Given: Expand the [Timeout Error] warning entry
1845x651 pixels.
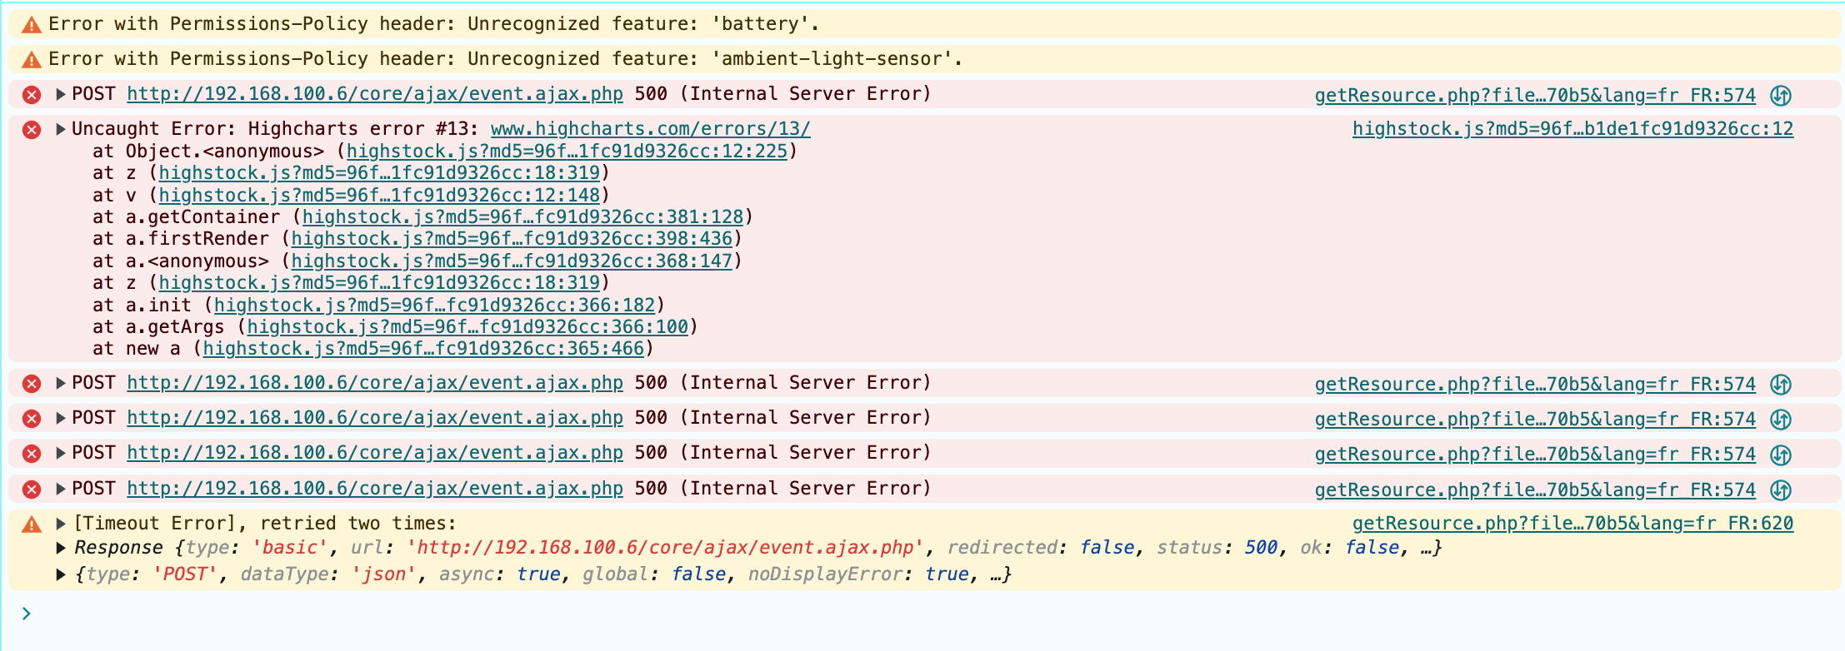Looking at the screenshot, I should [x=61, y=524].
